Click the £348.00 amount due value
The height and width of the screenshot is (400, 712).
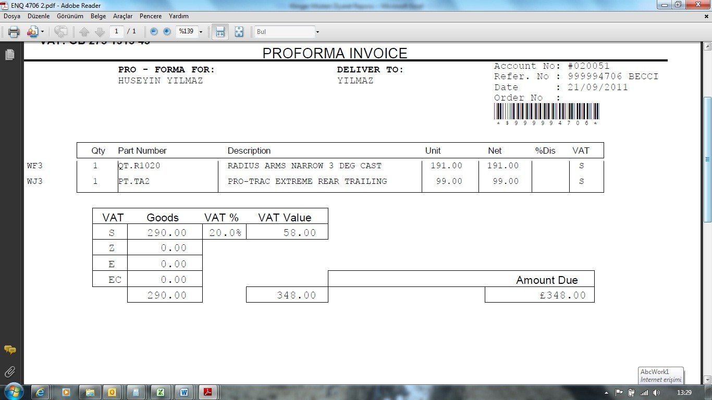(x=563, y=295)
